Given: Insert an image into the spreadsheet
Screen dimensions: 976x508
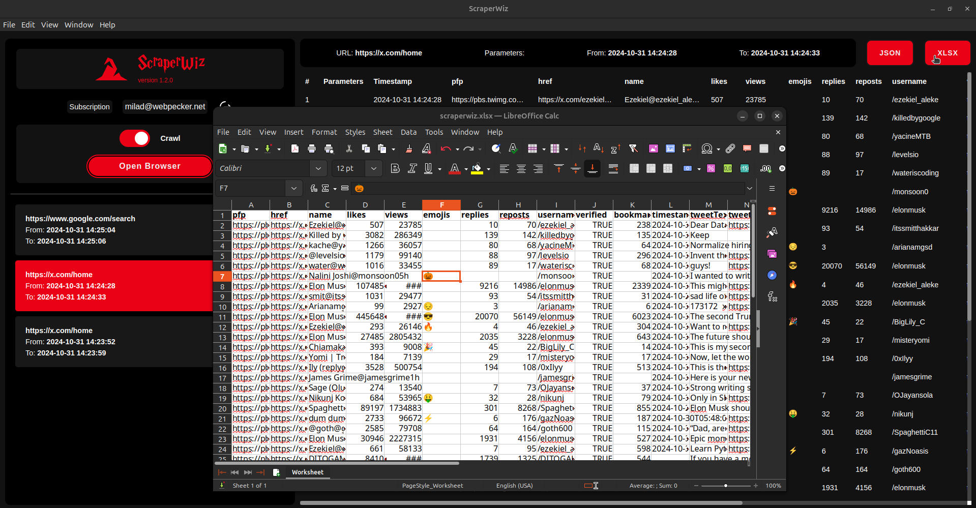Looking at the screenshot, I should tap(654, 148).
